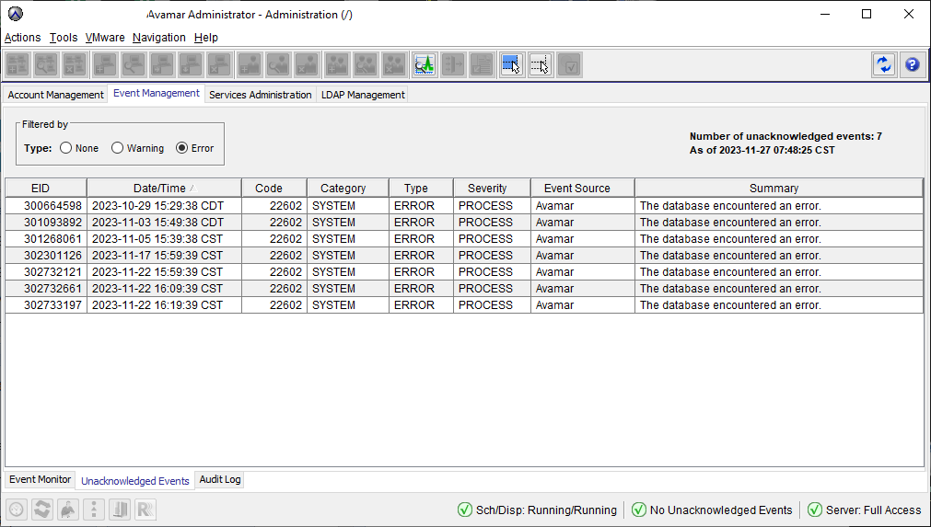Switch to the Services Administration tab
The height and width of the screenshot is (527, 931).
tap(260, 95)
